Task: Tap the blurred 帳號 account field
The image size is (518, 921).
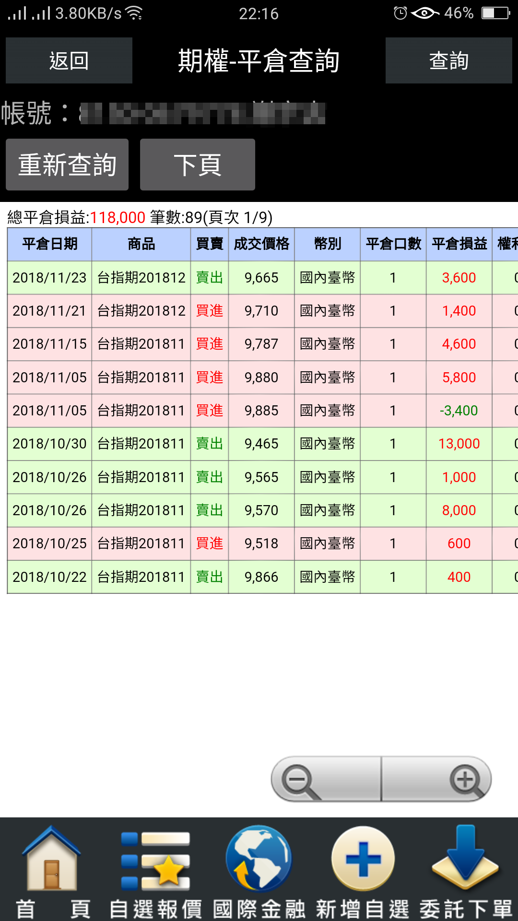Action: pos(202,114)
